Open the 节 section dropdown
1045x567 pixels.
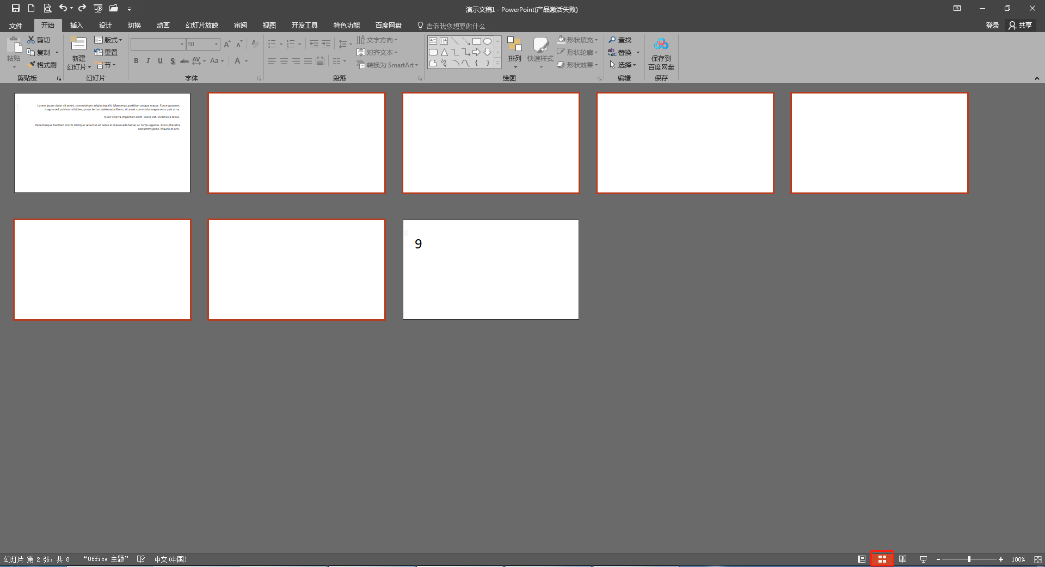[x=107, y=65]
